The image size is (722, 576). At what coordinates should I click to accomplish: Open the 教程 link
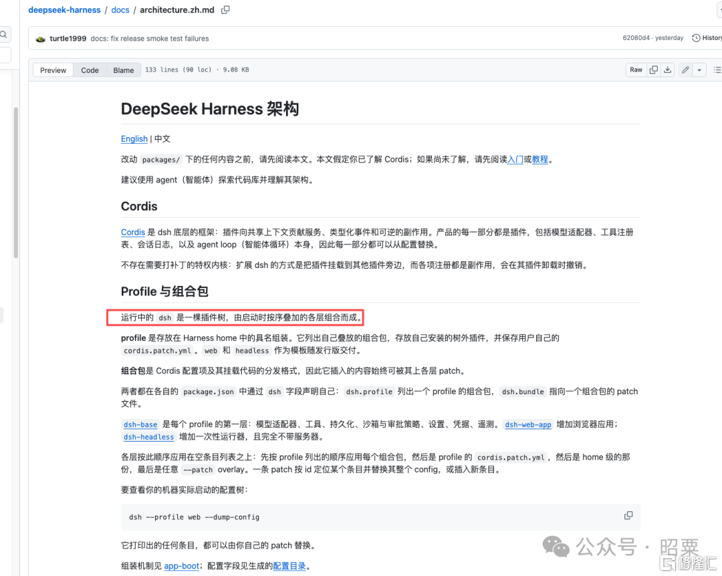tap(540, 159)
